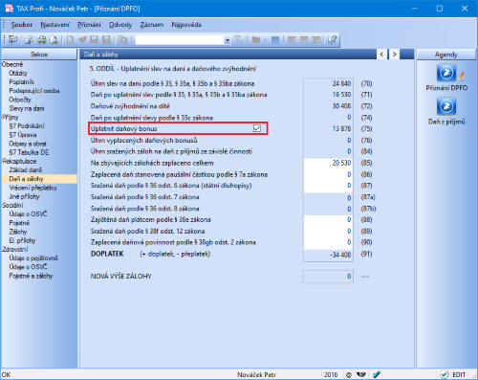Click the first floppy disk save icon
This screenshot has width=478, height=380.
(x=94, y=40)
